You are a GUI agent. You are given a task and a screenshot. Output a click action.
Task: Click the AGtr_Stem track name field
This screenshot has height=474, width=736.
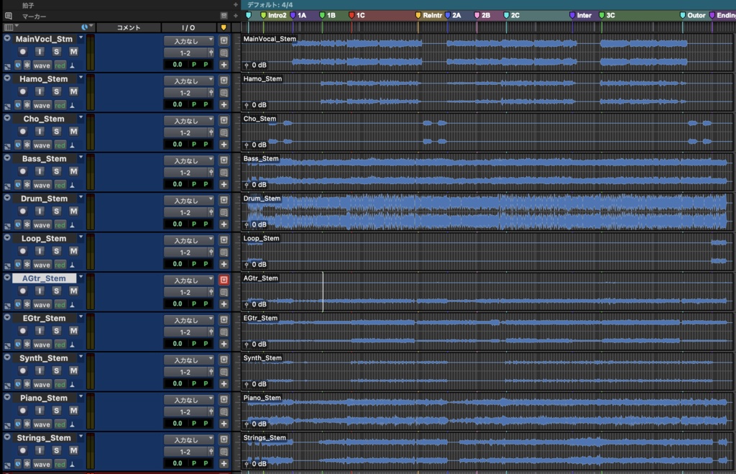pyautogui.click(x=44, y=278)
